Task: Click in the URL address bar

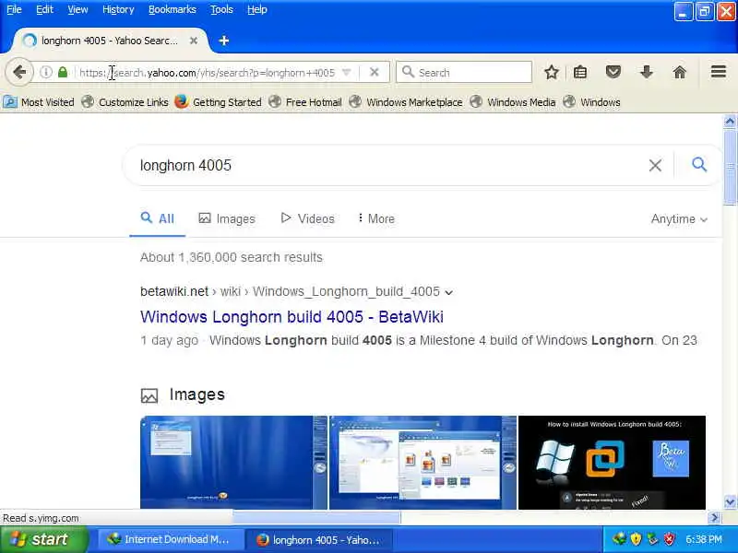Action: coord(207,73)
